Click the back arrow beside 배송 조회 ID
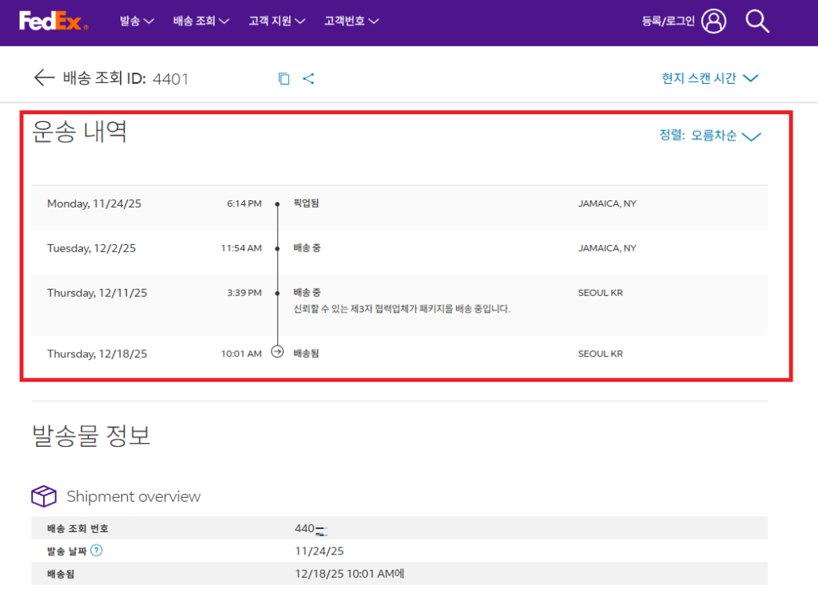 click(x=44, y=77)
